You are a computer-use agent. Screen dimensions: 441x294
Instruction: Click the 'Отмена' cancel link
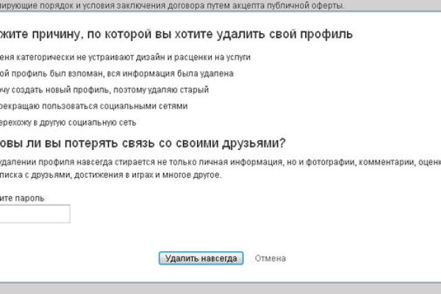(270, 259)
